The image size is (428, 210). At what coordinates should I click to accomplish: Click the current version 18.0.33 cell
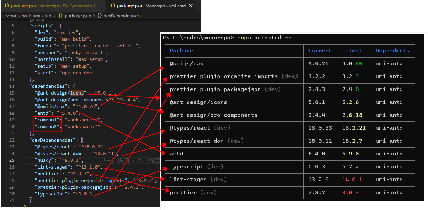point(320,128)
